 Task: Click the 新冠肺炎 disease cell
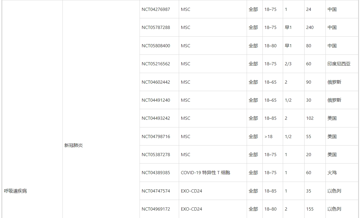point(74,146)
